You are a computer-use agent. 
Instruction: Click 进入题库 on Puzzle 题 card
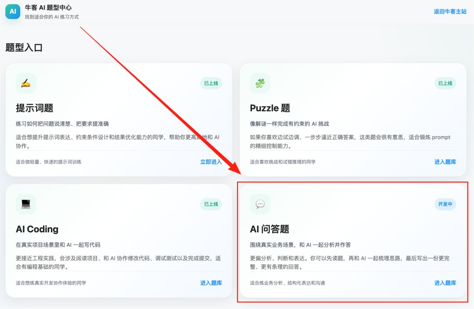(445, 162)
